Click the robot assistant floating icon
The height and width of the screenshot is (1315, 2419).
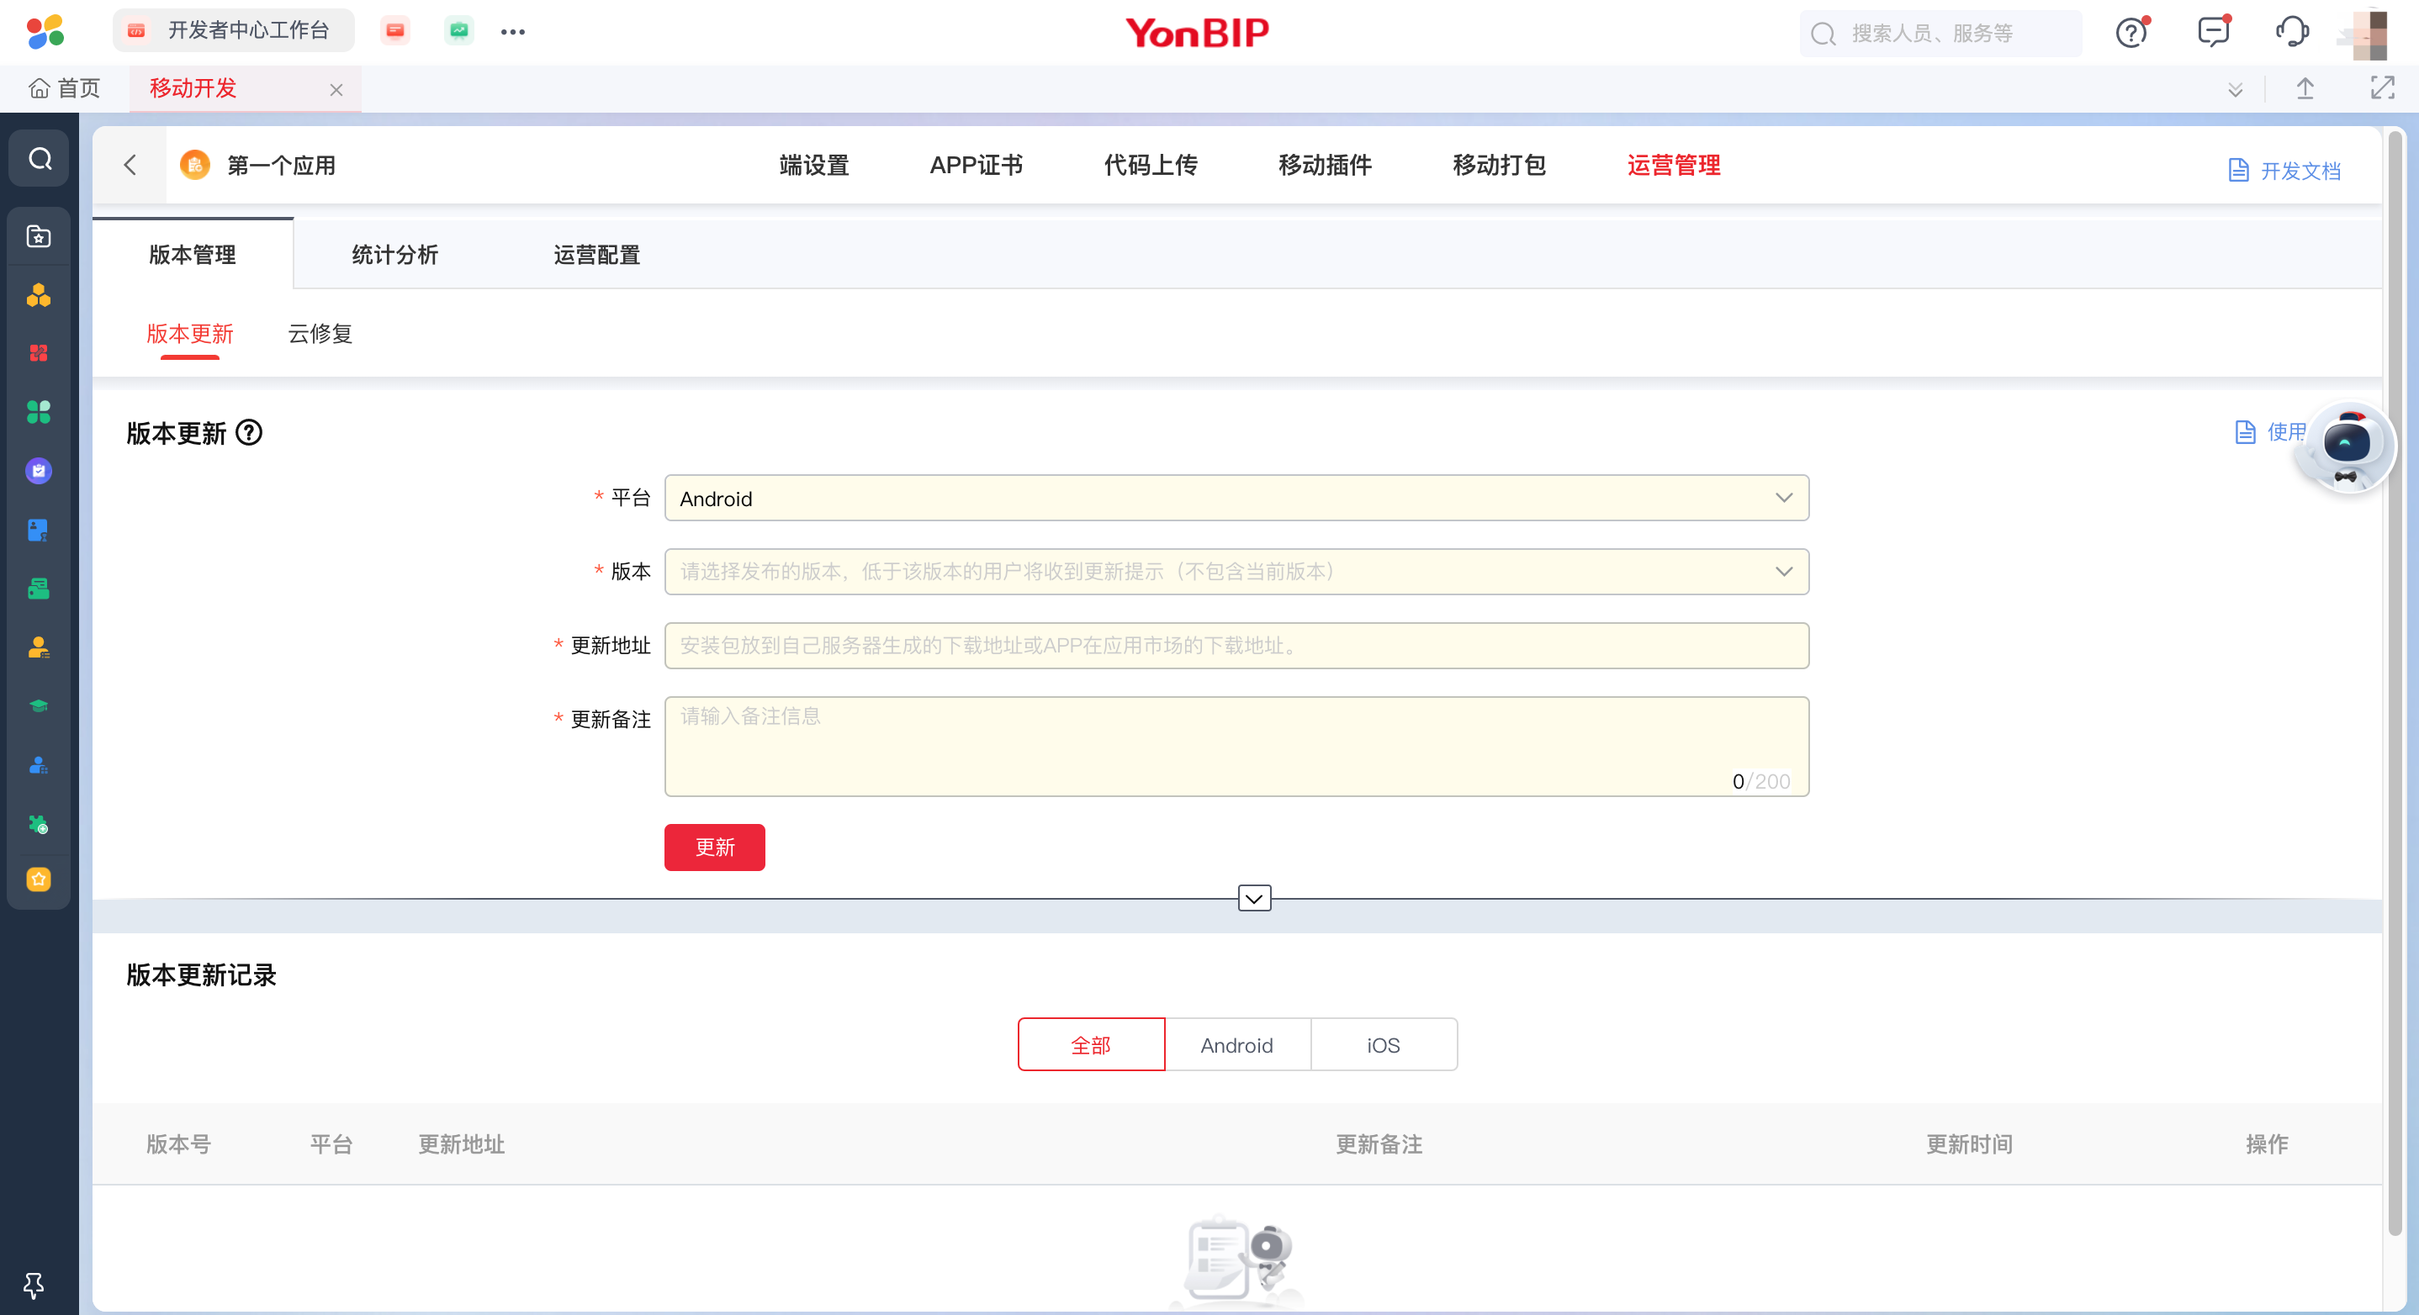pyautogui.click(x=2346, y=446)
